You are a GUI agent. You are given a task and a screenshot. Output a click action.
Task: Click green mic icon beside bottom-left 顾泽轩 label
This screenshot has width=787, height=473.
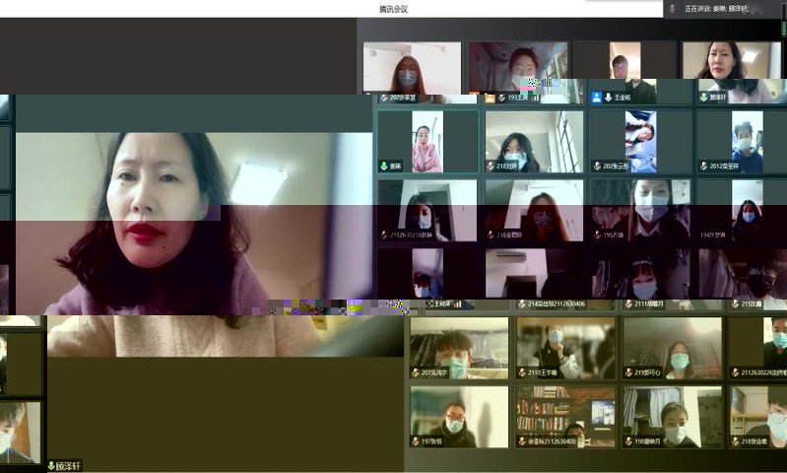[x=51, y=466]
